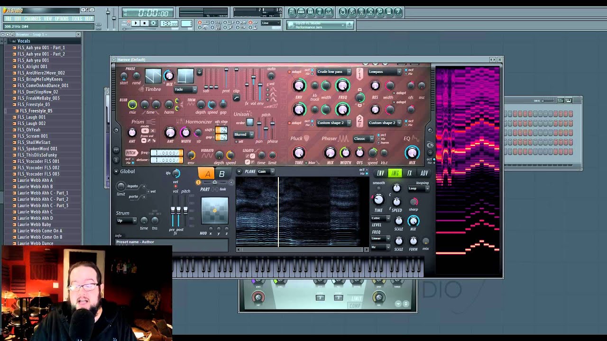Screen dimensions: 607x341
Task: Open the FILE menu
Action: click(x=8, y=18)
